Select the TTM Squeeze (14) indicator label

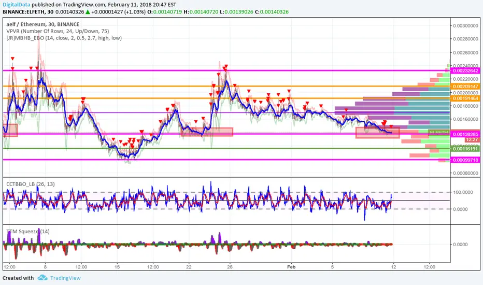point(28,232)
